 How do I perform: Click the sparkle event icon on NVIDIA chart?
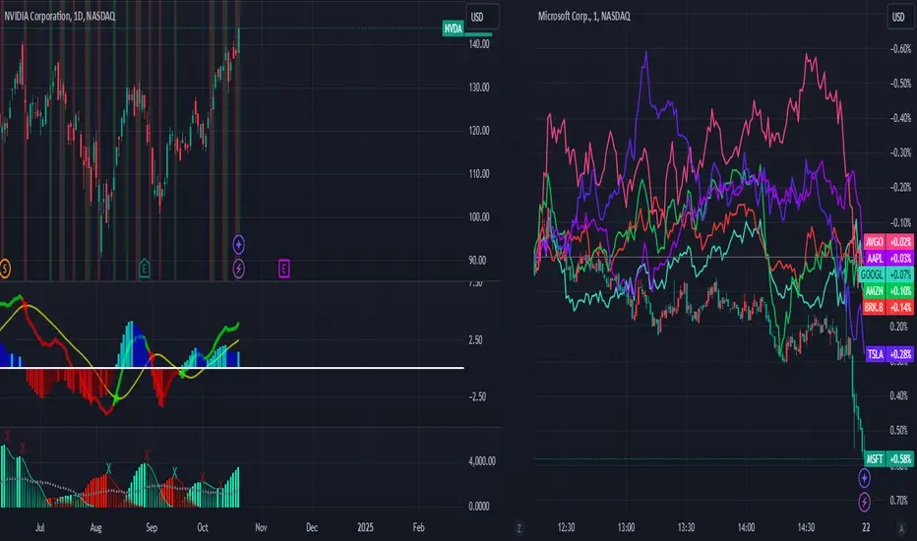coord(239,243)
